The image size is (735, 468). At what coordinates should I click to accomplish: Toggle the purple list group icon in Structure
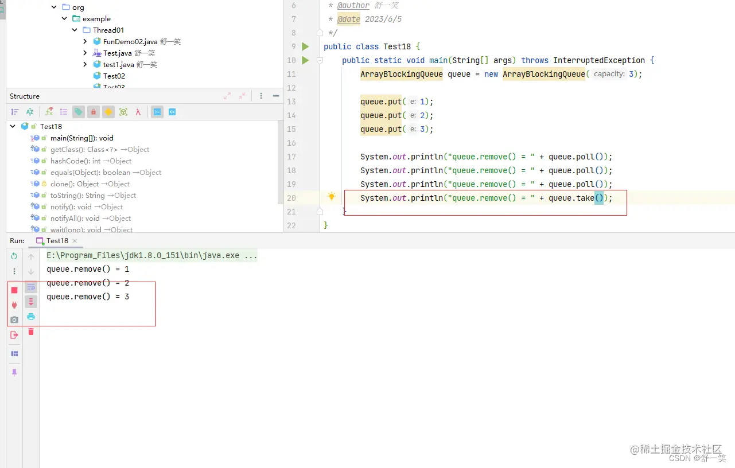(x=64, y=112)
